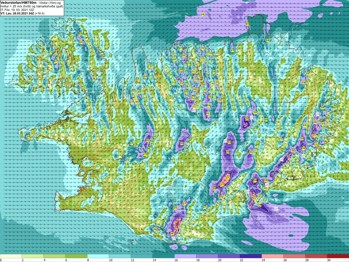Click the medium purple 18–20 legend swatch

point(207,256)
